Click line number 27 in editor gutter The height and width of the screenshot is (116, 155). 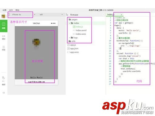click(110, 84)
